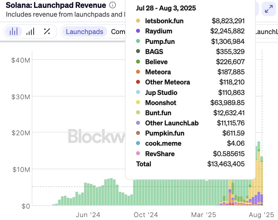This screenshot has width=278, height=220.
Task: Click the Pump.fun label in tooltip
Action: click(160, 42)
